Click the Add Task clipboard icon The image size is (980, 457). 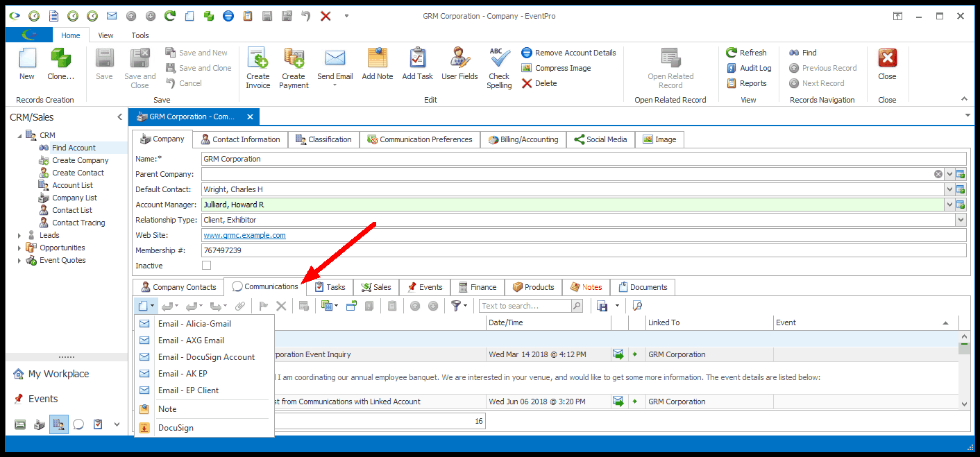[417, 58]
